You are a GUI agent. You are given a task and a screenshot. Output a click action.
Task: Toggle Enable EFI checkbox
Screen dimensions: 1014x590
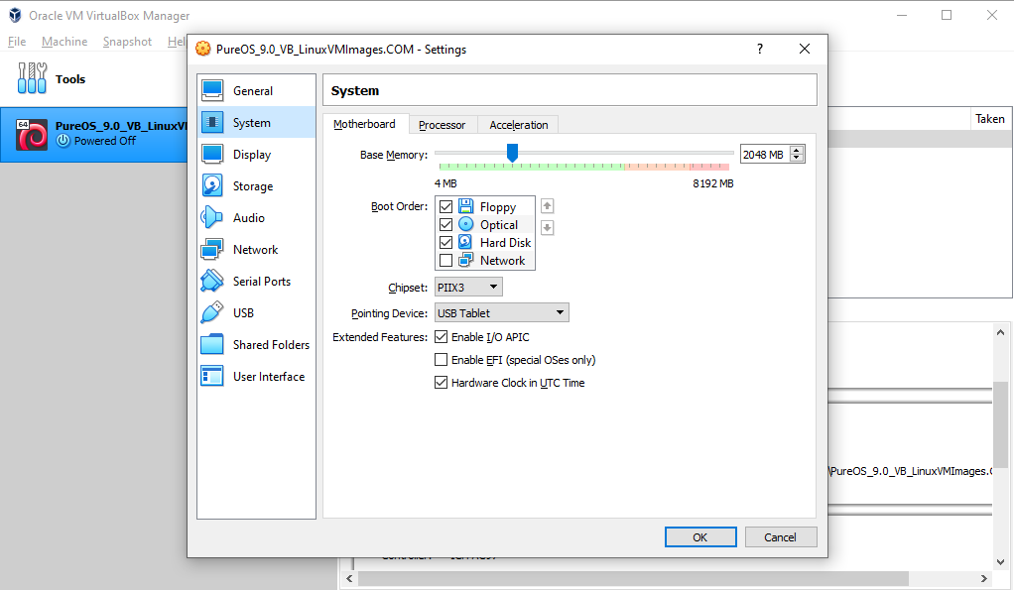click(442, 359)
